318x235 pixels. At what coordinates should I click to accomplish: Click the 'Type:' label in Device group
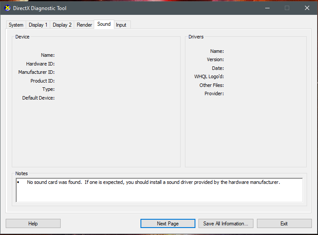[x=48, y=89]
